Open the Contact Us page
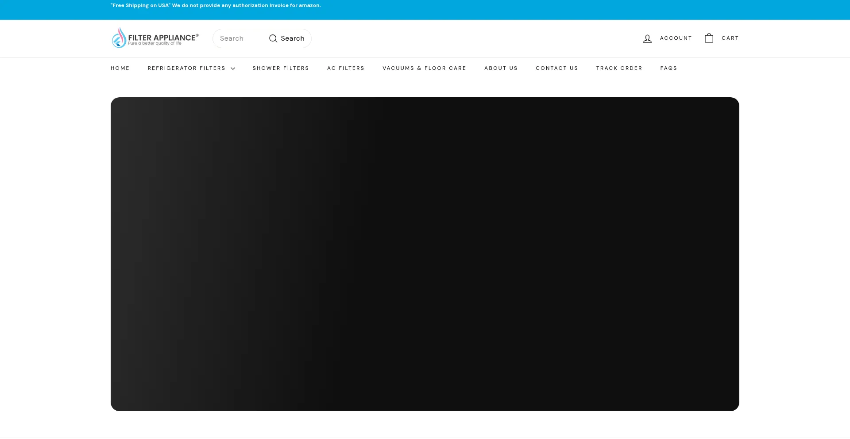The height and width of the screenshot is (439, 850). click(x=556, y=68)
